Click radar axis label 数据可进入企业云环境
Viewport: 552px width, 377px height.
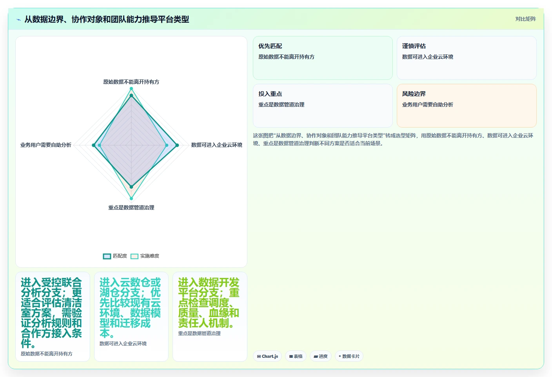click(217, 145)
